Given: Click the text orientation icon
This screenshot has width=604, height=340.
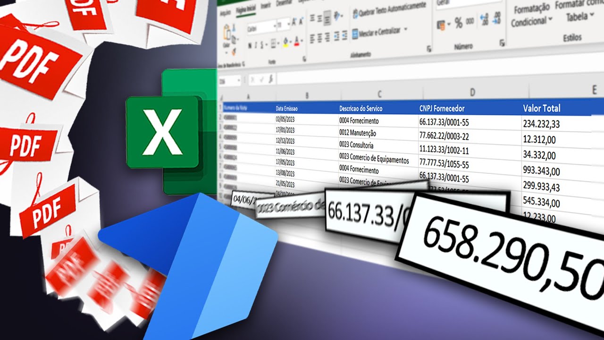Looking at the screenshot, I should (337, 15).
